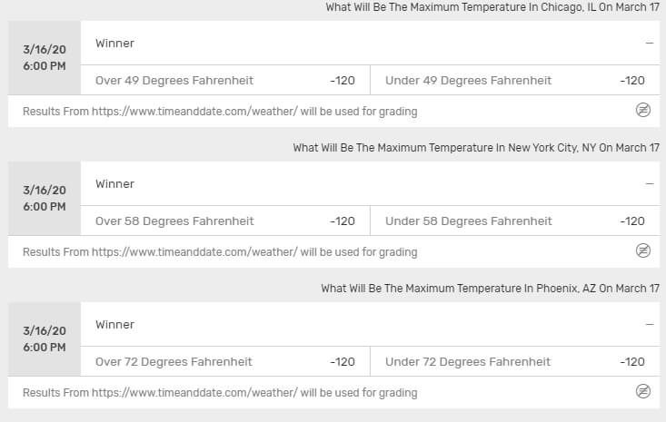The height and width of the screenshot is (422, 666).
Task: Bet Over 49 Degrees Fahrenheit at -120
Action: pos(225,80)
